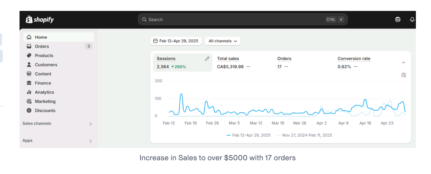Click the Analytics bar chart icon
431x174 pixels.
(29, 92)
